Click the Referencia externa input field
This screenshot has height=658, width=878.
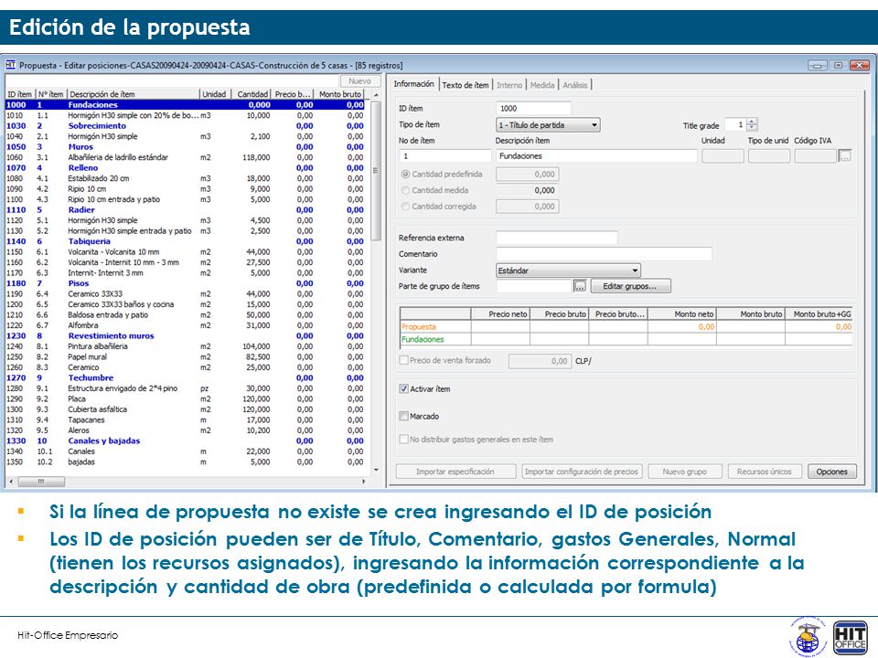(x=557, y=238)
